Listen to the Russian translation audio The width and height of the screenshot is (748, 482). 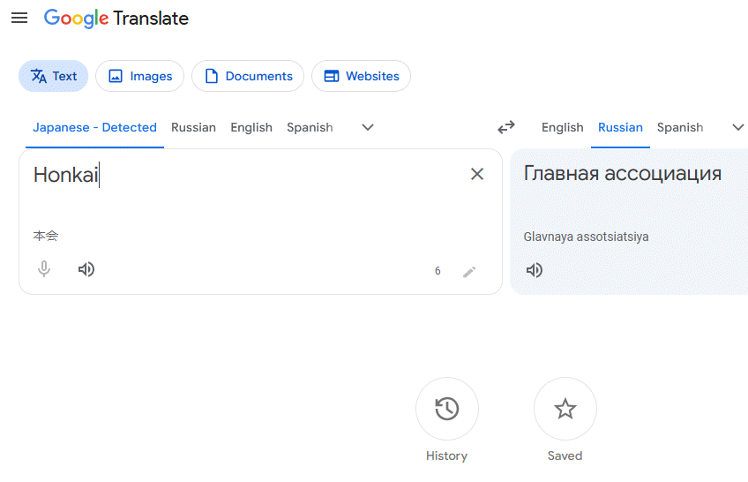[535, 269]
